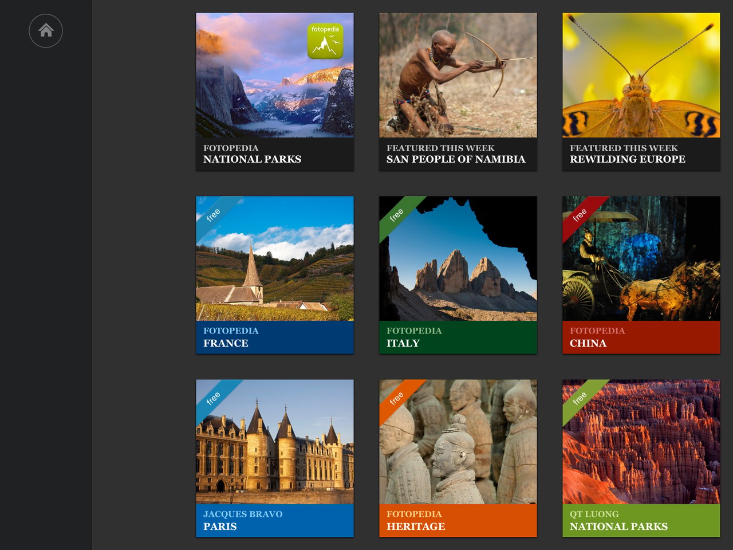The width and height of the screenshot is (733, 550).
Task: Tap the blue free ribbon on Paris
Action: point(214,398)
